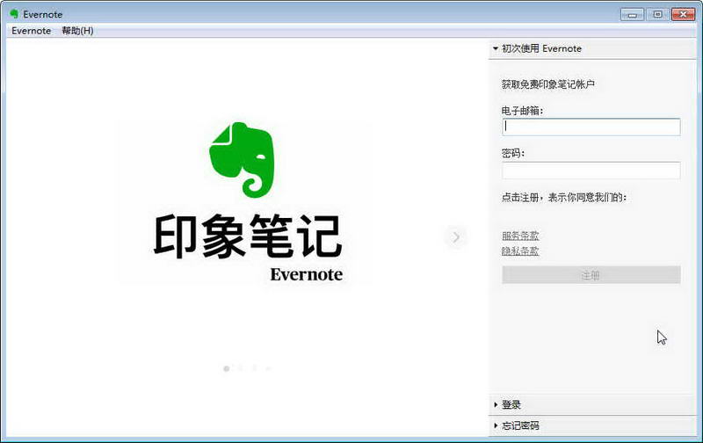This screenshot has width=703, height=443.
Task: Open the 隐私条款 link
Action: (520, 251)
